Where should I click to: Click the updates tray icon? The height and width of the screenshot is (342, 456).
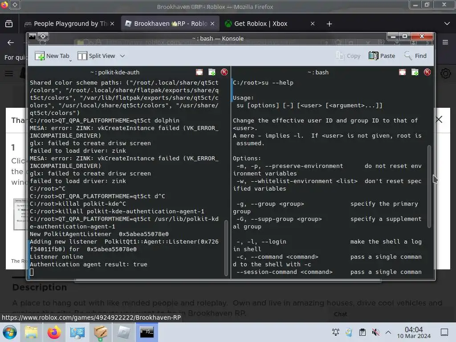(349, 332)
